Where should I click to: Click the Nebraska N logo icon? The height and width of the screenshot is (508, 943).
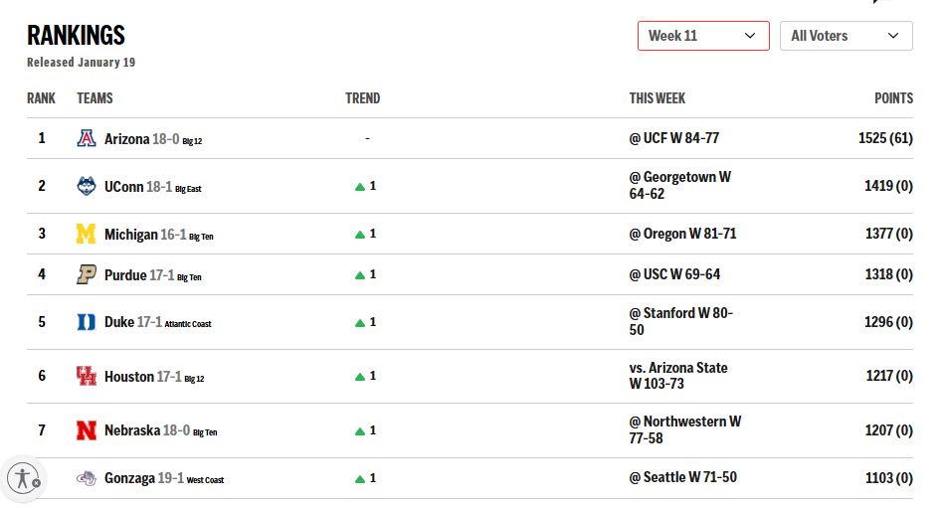point(87,430)
